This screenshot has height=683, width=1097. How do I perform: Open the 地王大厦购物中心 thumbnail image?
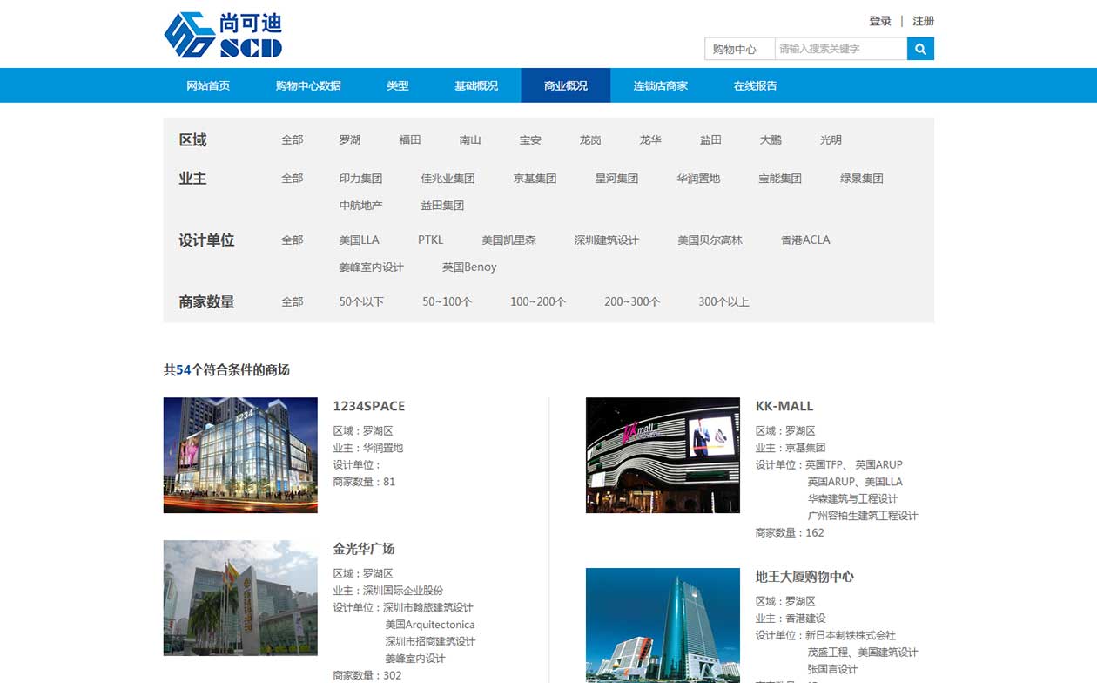pos(663,626)
